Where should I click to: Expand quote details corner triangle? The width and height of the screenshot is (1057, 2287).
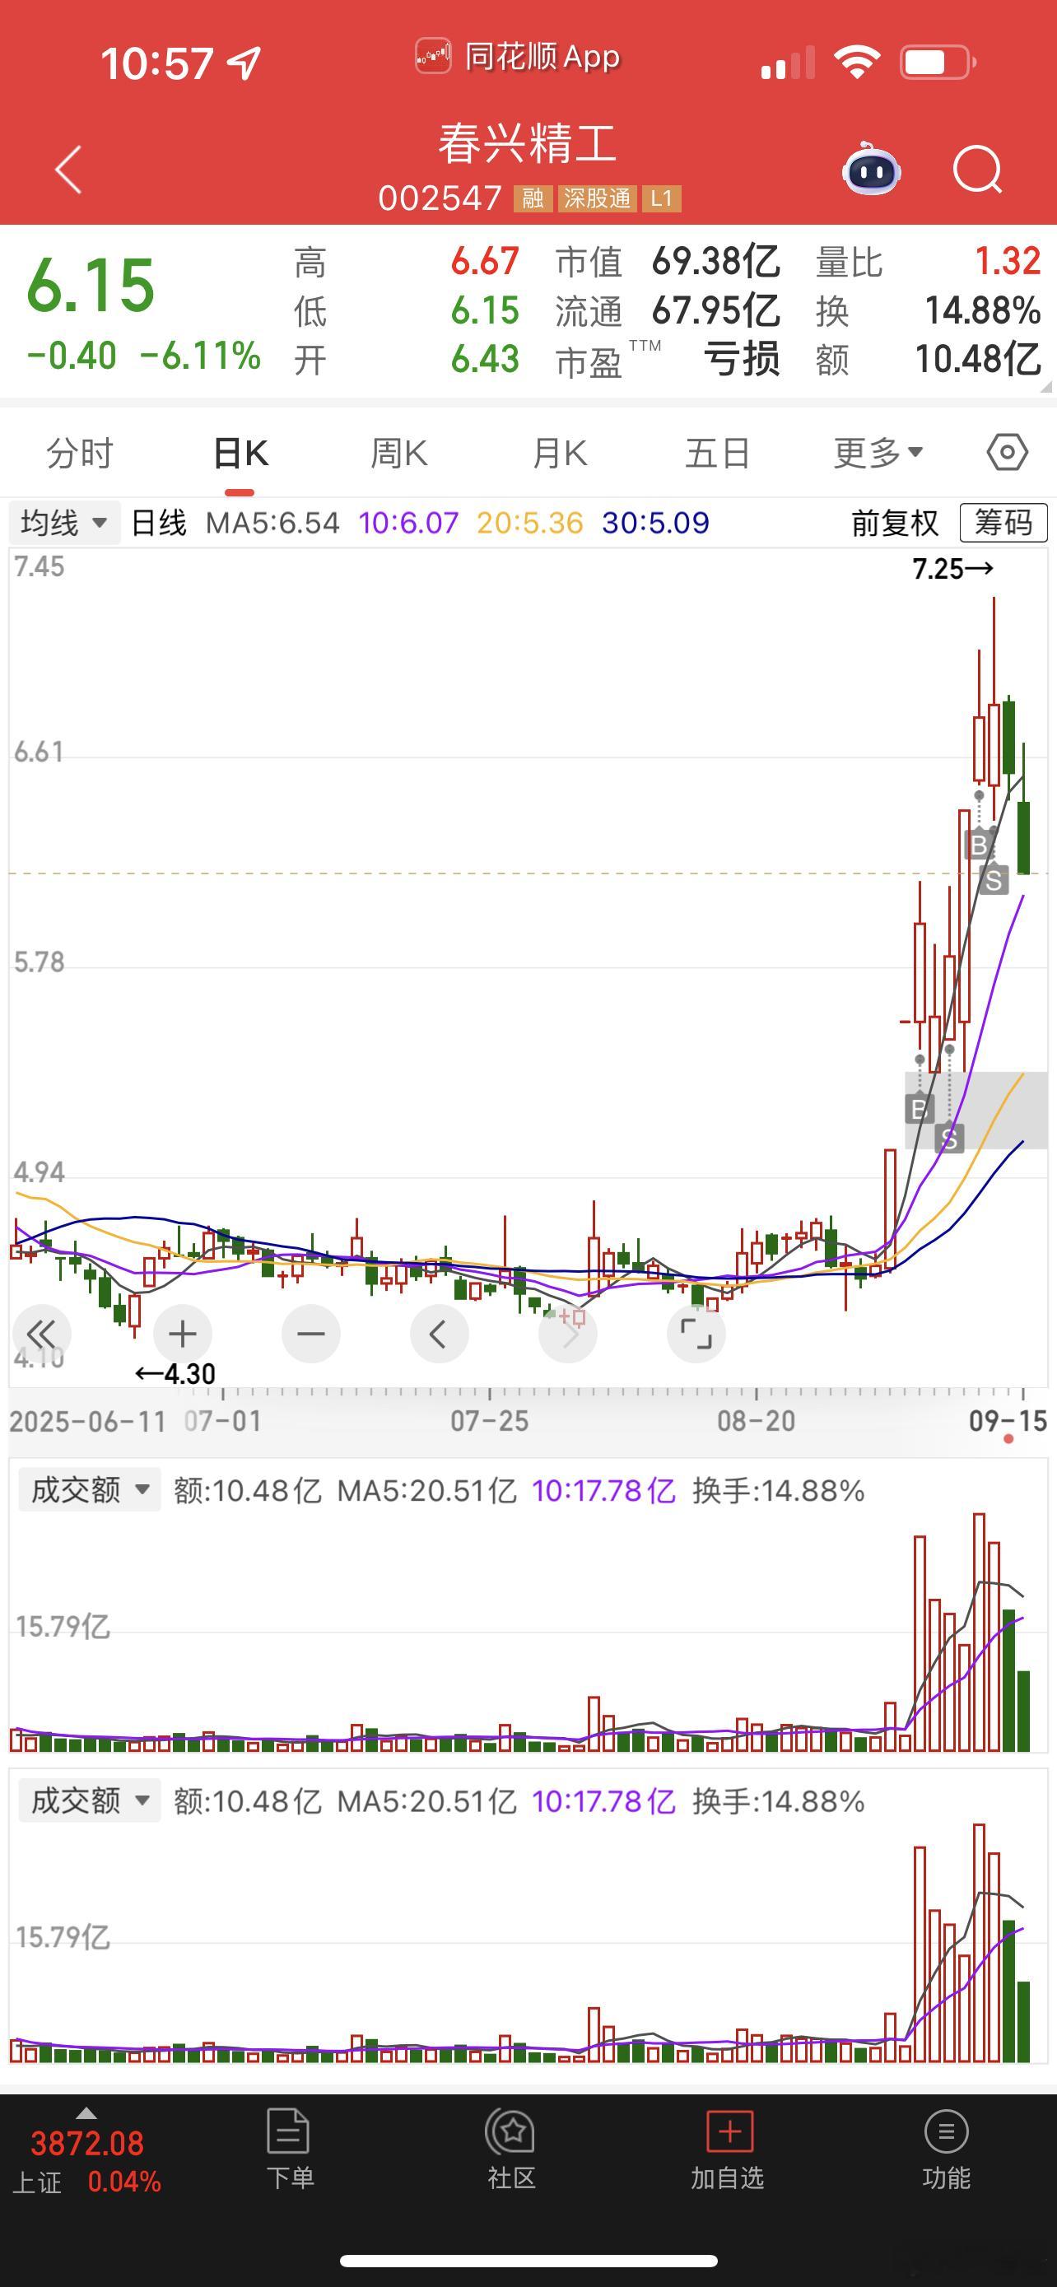(x=1045, y=386)
